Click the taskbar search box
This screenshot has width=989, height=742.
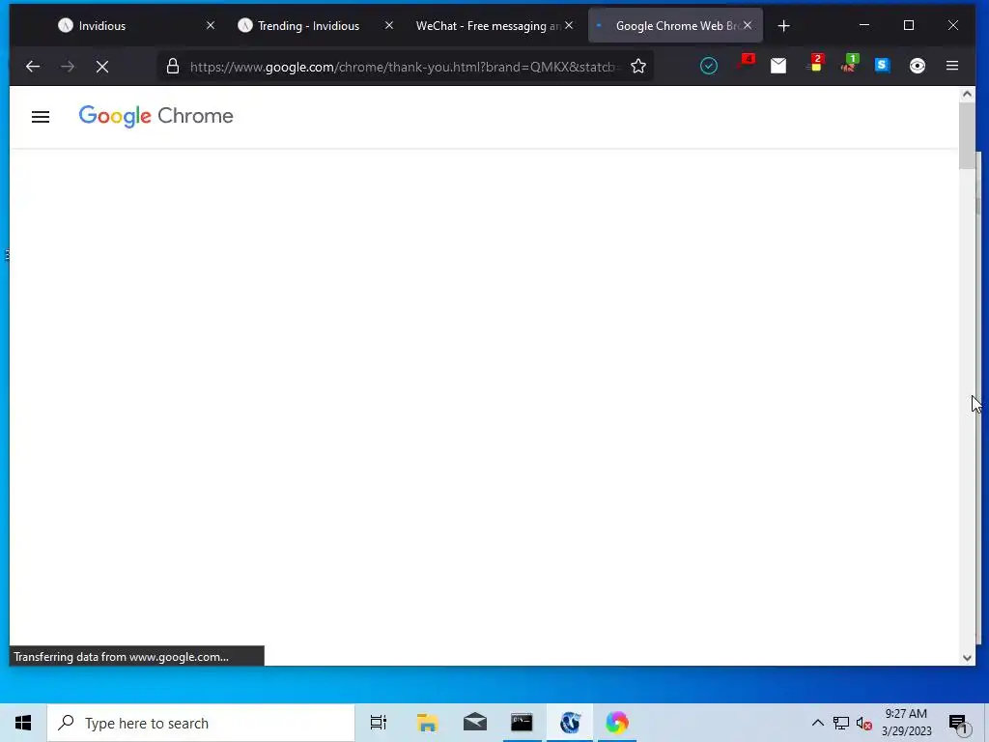201,723
